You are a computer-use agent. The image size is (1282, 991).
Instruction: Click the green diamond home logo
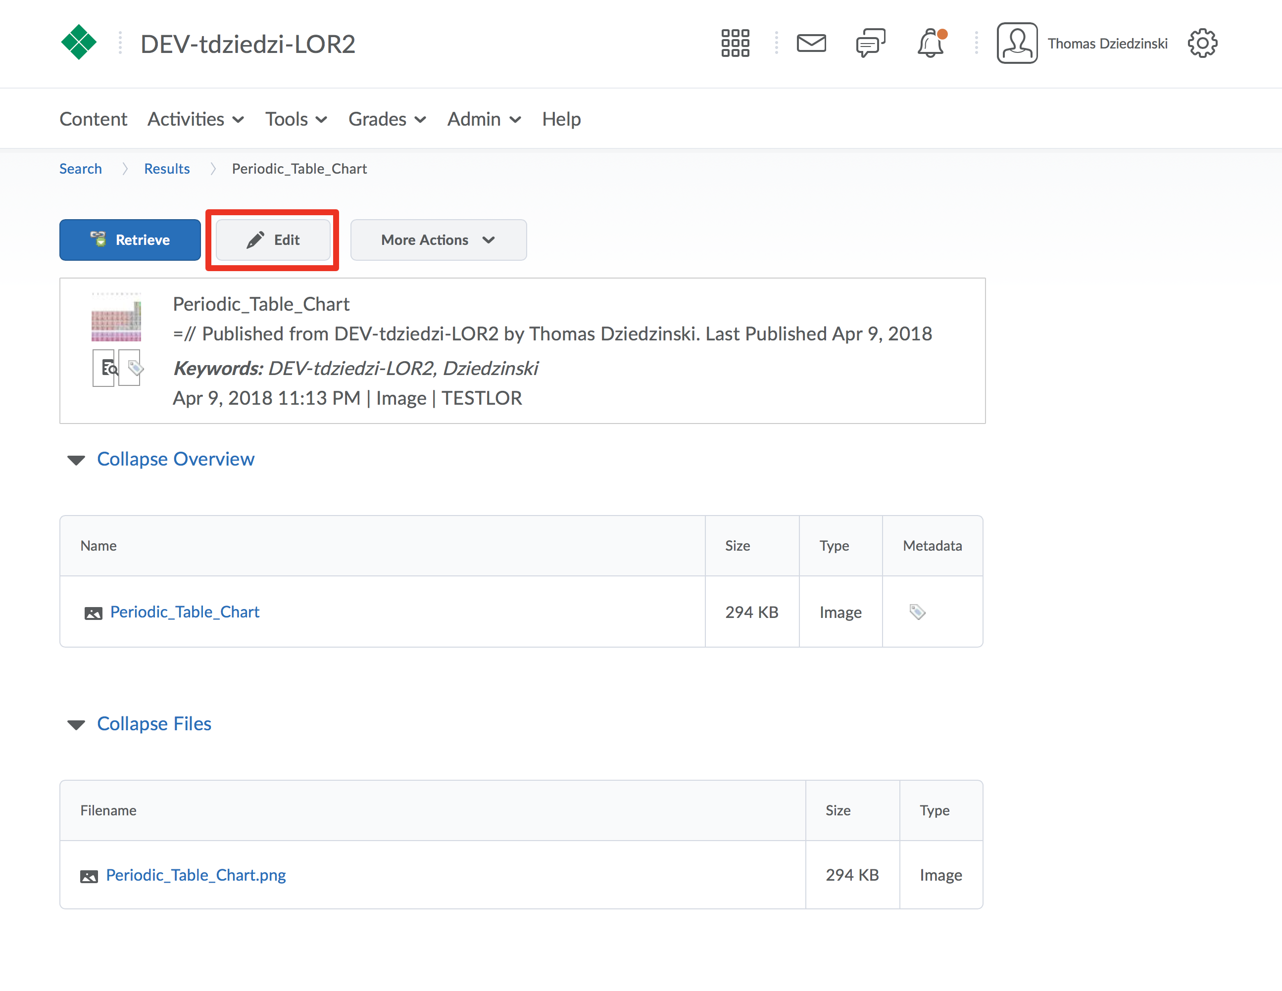tap(79, 43)
